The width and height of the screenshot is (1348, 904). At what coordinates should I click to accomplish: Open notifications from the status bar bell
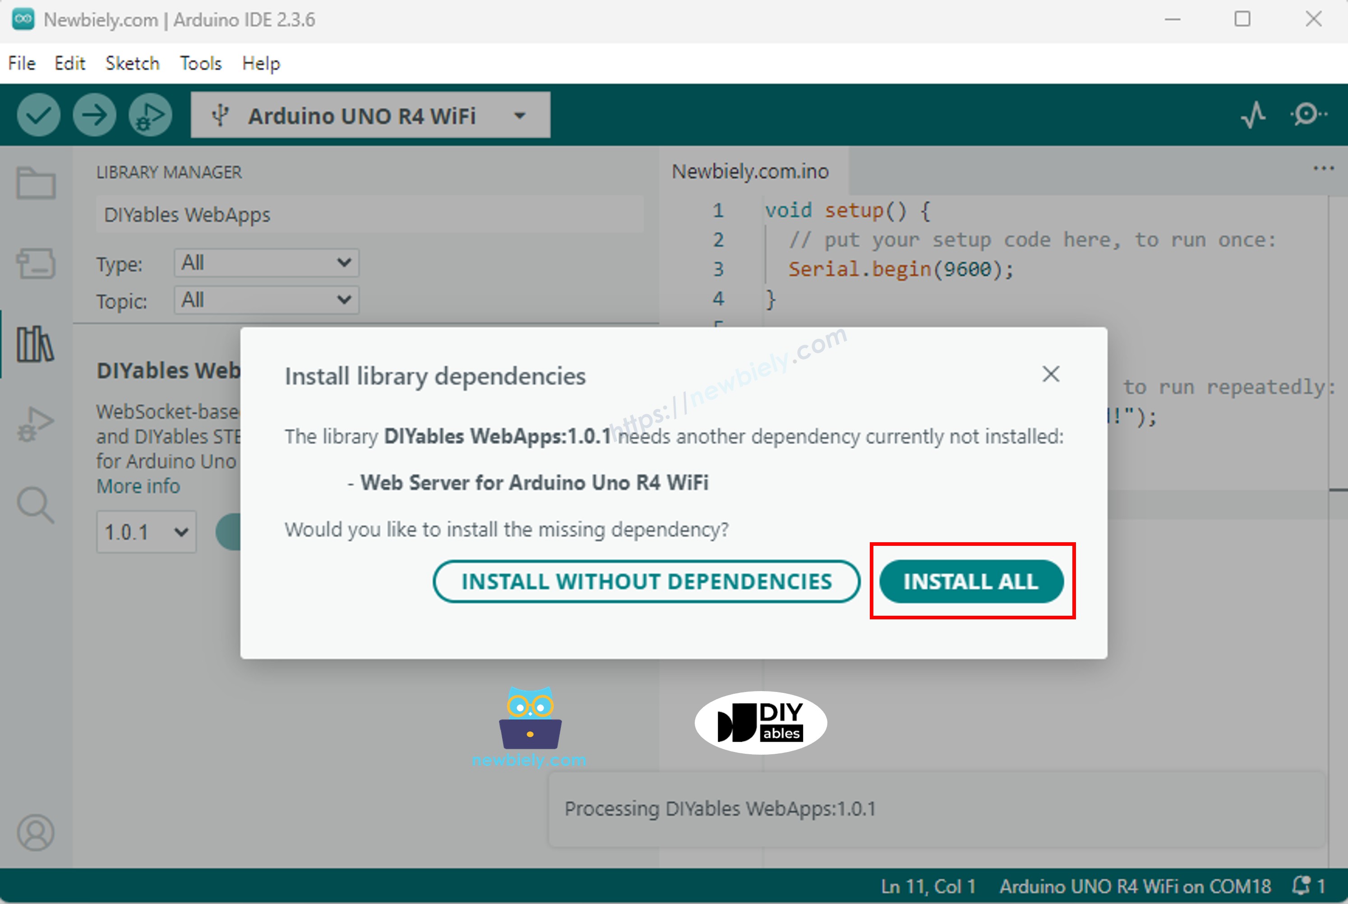click(x=1302, y=886)
